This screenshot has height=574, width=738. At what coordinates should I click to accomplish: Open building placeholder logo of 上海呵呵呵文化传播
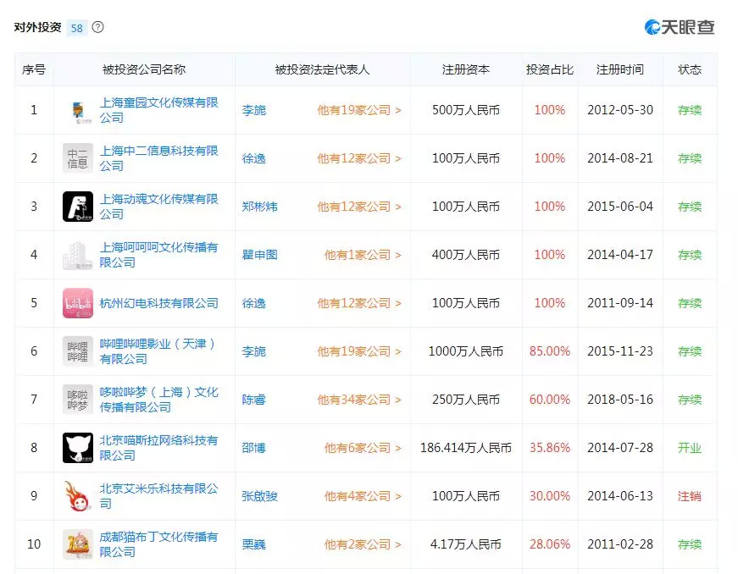78,255
